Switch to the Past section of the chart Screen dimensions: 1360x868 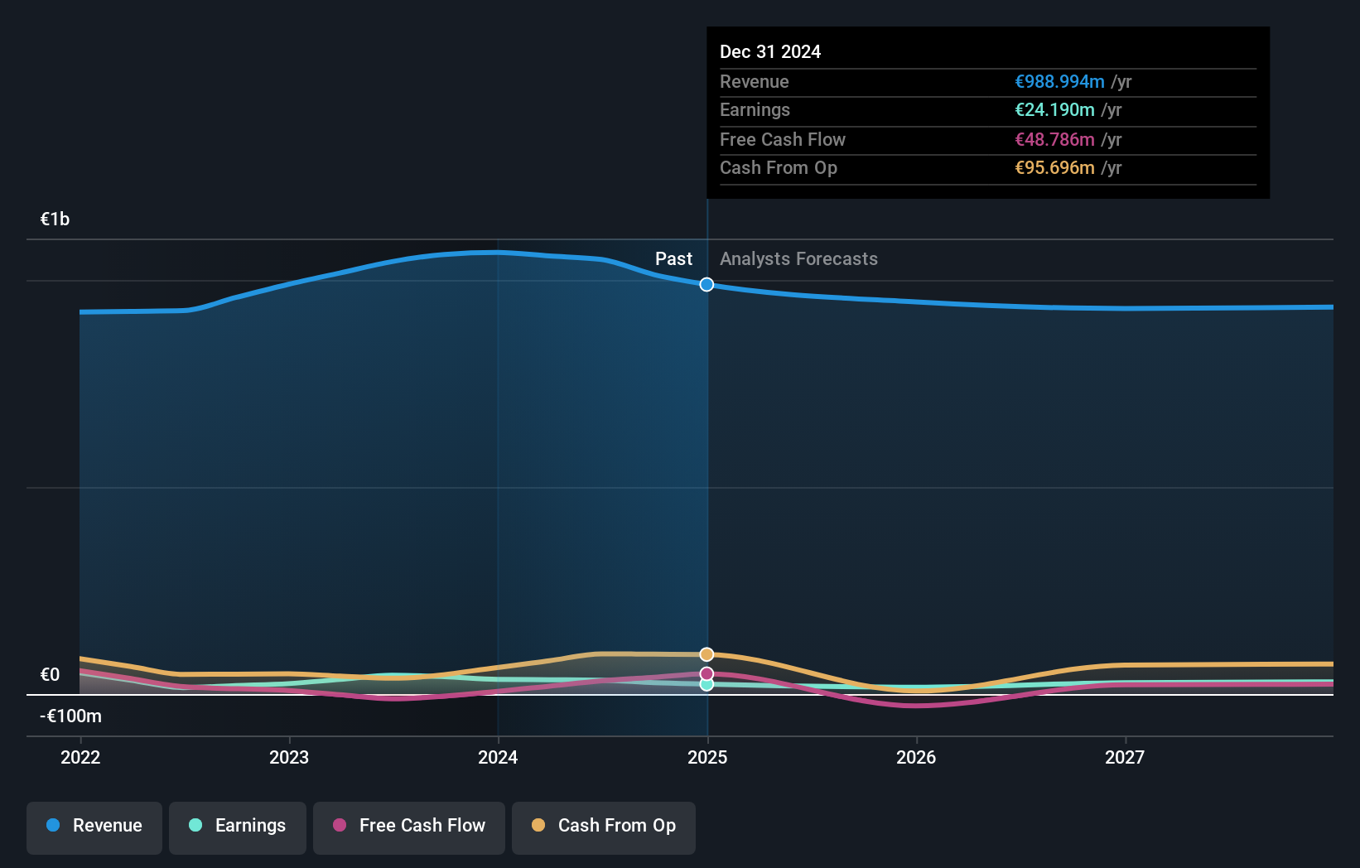tap(673, 258)
